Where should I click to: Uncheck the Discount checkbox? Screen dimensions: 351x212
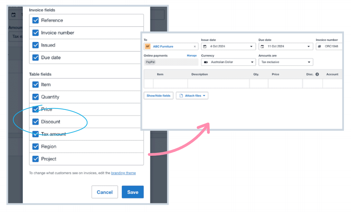36,122
